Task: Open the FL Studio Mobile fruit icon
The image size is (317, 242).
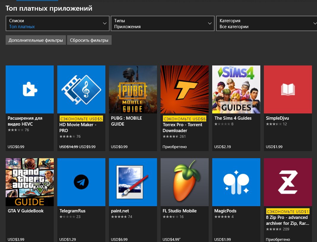Action: coord(185,182)
